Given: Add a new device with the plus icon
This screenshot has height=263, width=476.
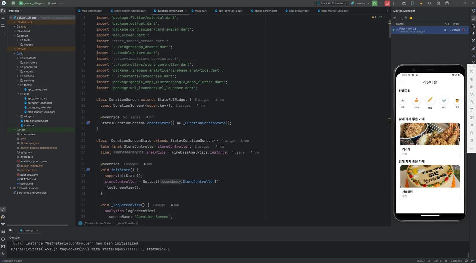Looking at the screenshot, I should point(401,18).
